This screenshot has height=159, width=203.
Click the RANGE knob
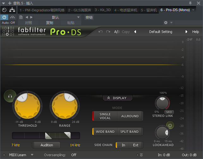click(65, 106)
